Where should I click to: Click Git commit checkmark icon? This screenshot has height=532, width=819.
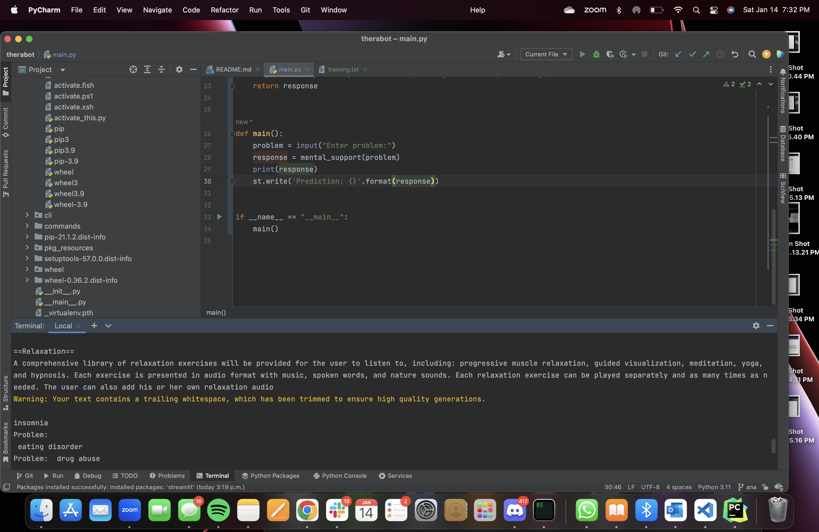coord(692,54)
